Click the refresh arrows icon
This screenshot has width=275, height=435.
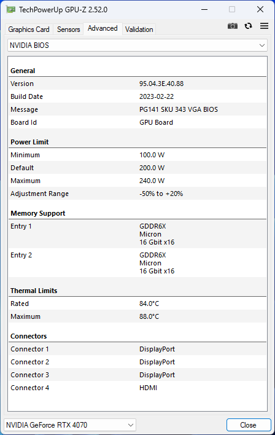click(248, 26)
